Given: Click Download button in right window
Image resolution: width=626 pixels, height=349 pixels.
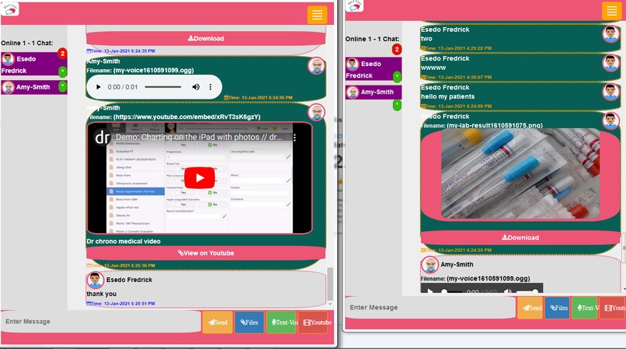Looking at the screenshot, I should [520, 238].
